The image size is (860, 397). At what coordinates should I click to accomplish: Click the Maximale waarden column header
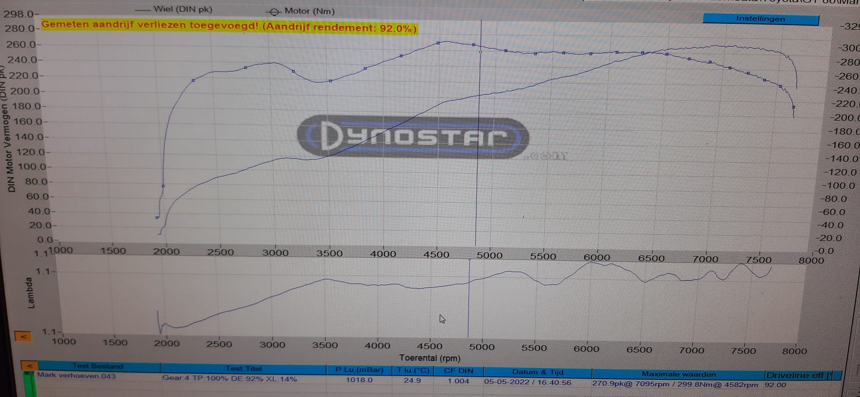[678, 374]
